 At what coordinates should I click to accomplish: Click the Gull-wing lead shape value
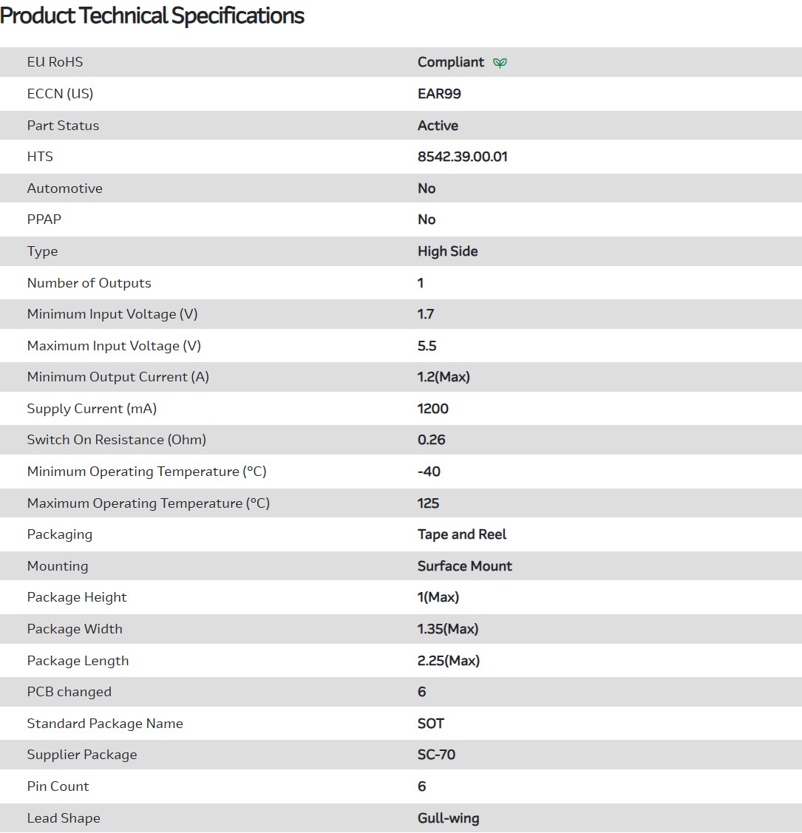[x=448, y=818]
